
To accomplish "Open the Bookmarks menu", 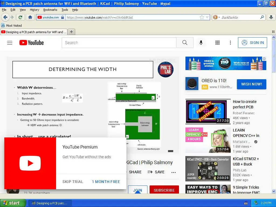I will [x=50, y=10].
